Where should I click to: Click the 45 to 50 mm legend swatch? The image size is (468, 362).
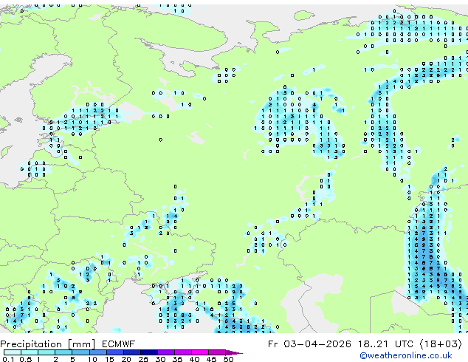click(x=217, y=352)
